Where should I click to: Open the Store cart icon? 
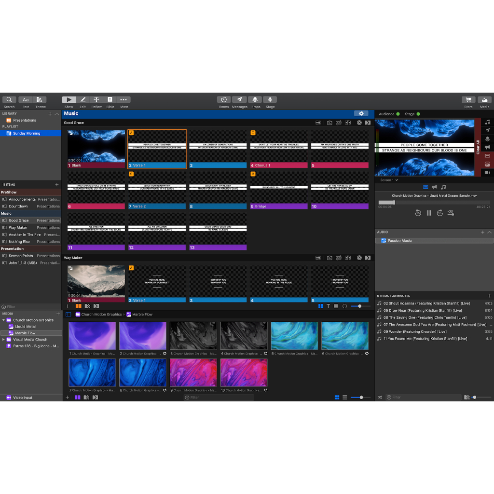click(468, 100)
